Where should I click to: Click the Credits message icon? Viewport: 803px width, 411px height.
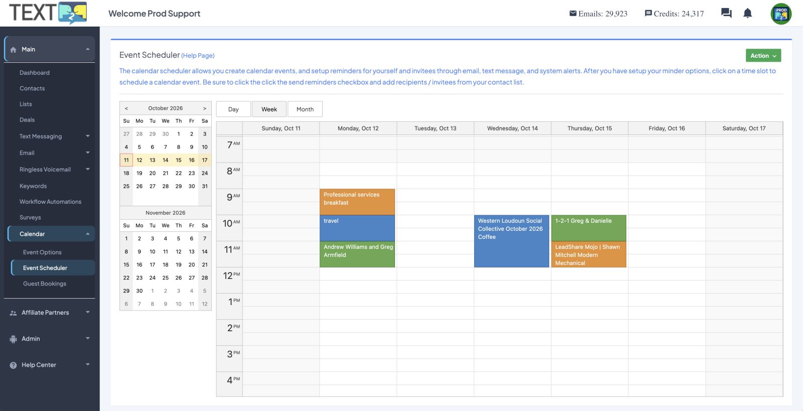[648, 14]
